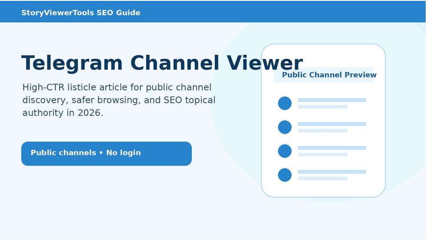Click the High-CTR listicle article description text
Image resolution: width=437 pixels, height=246 pixels.
pos(119,100)
